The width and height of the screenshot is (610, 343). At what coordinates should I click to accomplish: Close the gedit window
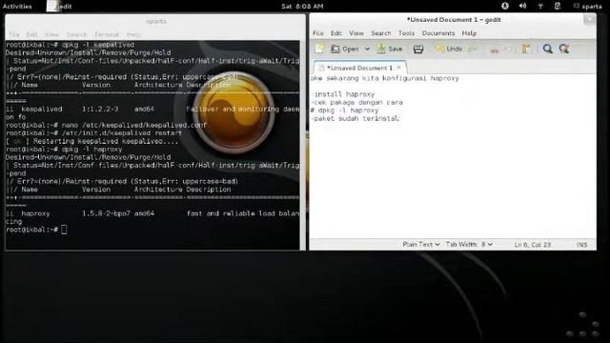[590, 19]
